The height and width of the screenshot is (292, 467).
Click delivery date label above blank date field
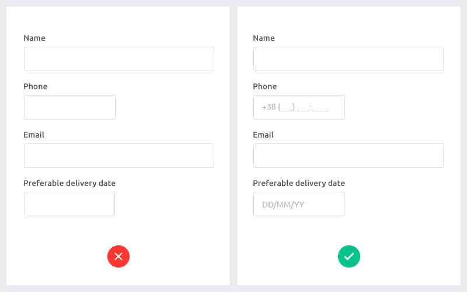coord(69,183)
